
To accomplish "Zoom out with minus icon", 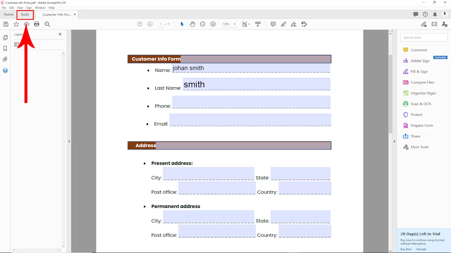I will pos(203,24).
